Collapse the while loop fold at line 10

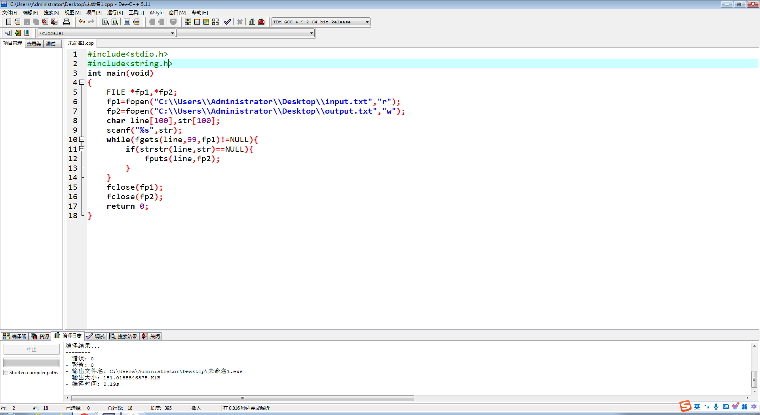(82, 139)
